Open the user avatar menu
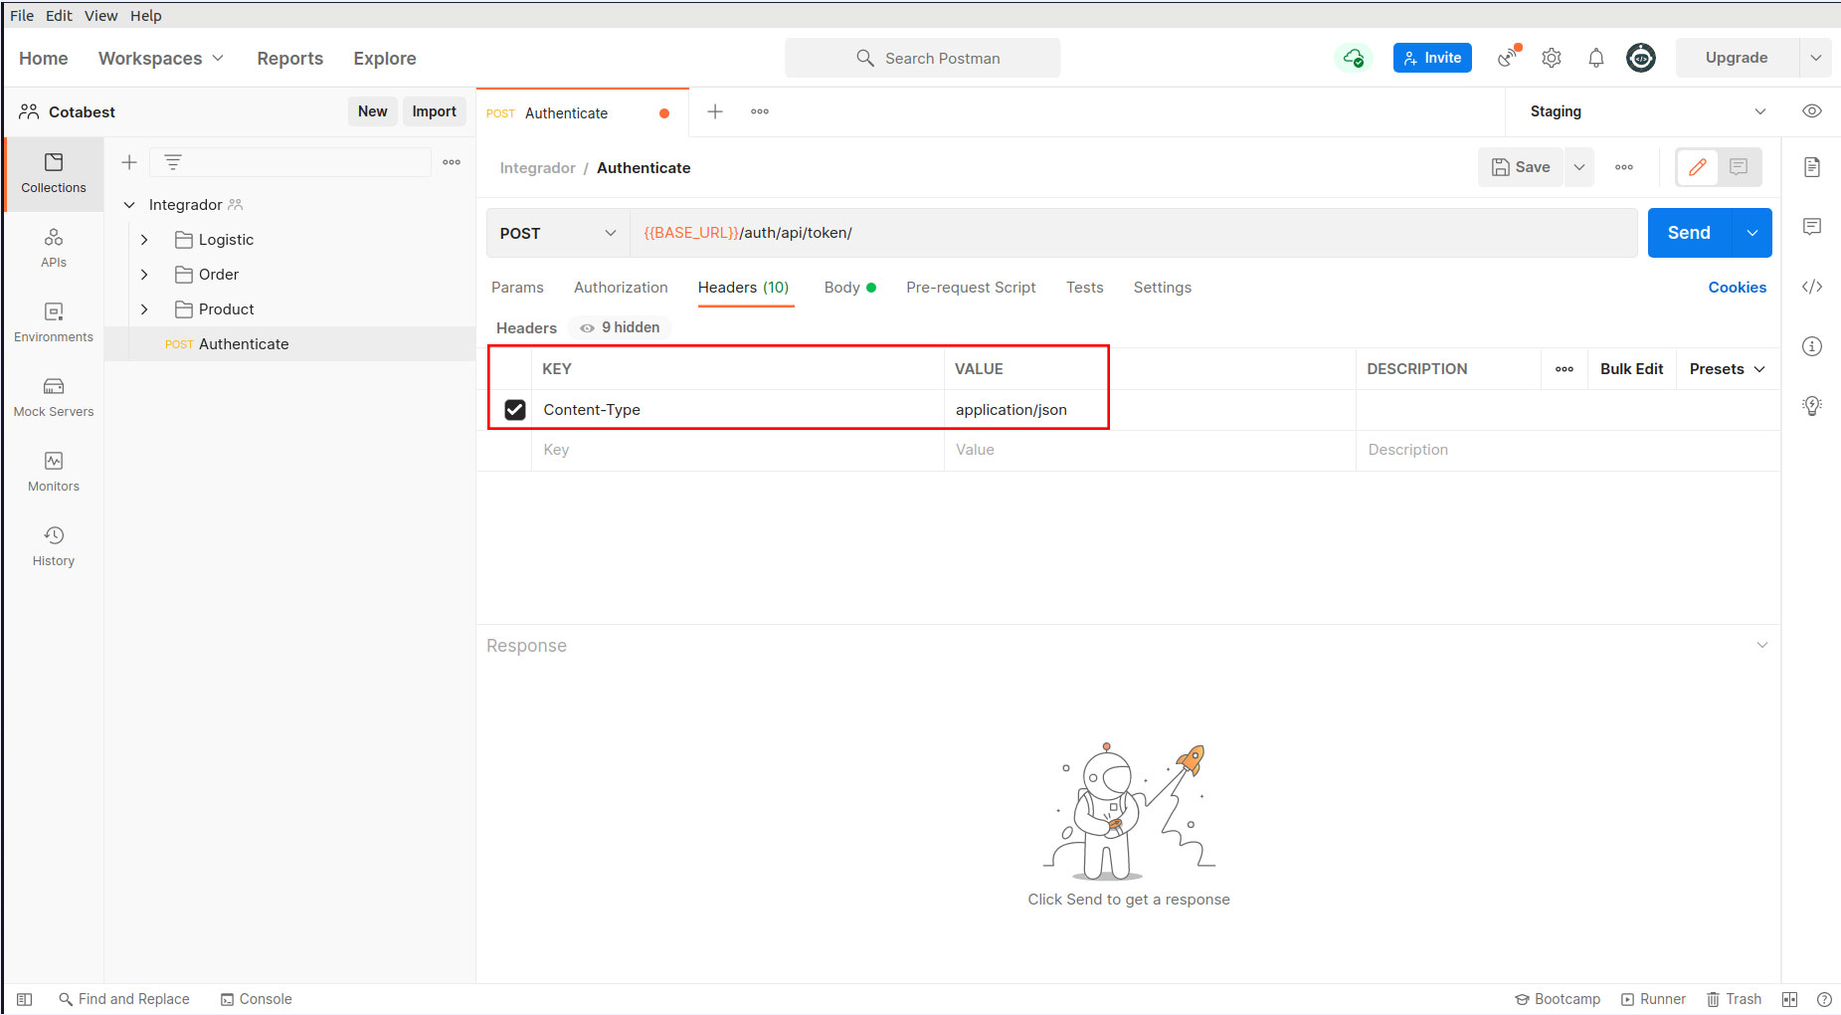The image size is (1841, 1015). [x=1641, y=58]
